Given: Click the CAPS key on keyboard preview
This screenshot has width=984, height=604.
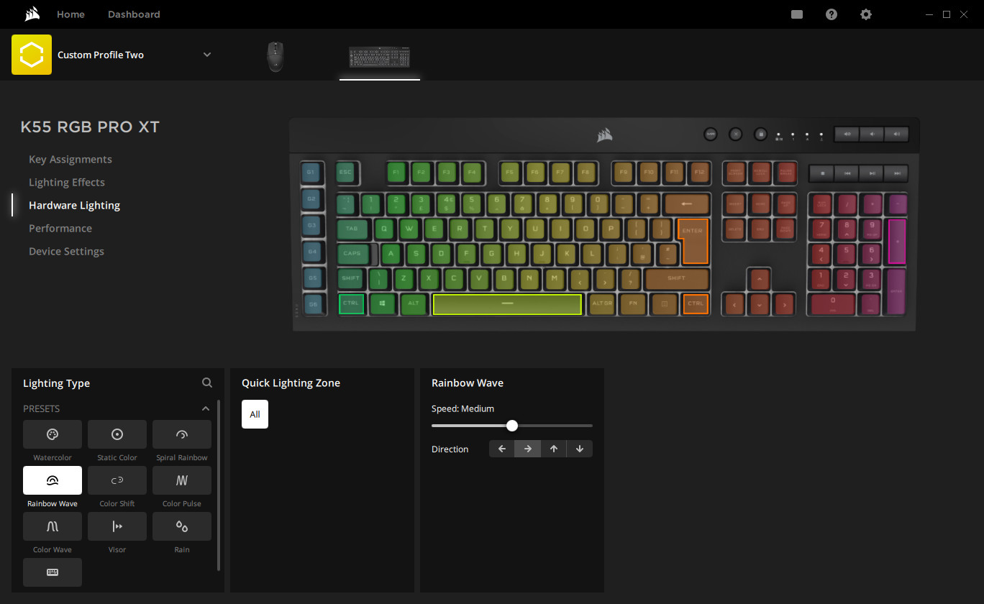Looking at the screenshot, I should (352, 254).
